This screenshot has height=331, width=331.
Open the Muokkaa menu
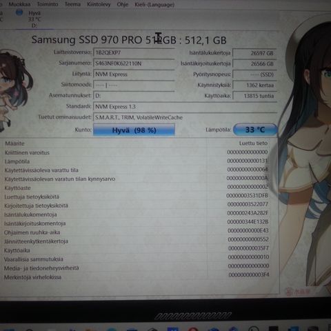pyautogui.click(x=19, y=4)
